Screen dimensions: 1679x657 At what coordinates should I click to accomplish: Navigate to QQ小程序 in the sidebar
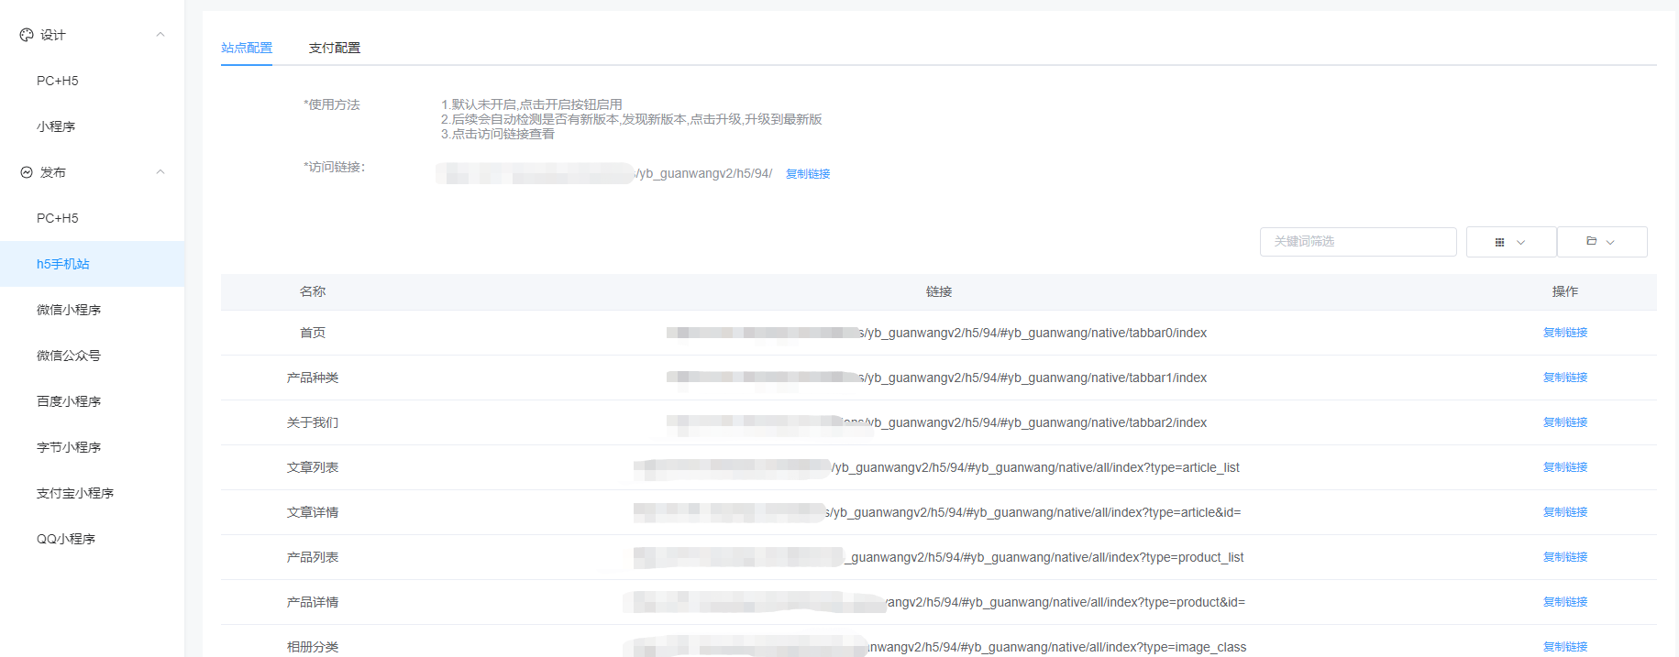(66, 539)
